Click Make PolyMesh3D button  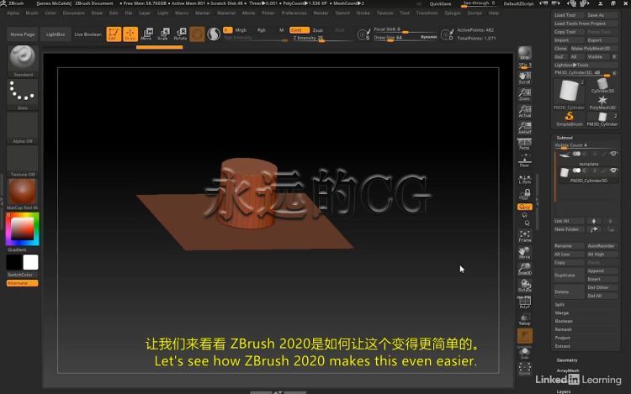click(x=593, y=49)
